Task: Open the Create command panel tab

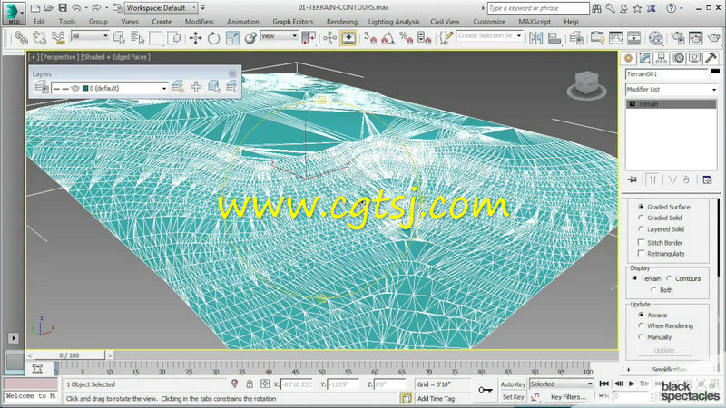Action: pyautogui.click(x=628, y=58)
